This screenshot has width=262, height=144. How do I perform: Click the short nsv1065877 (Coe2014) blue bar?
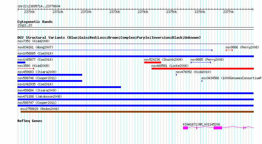click(21, 62)
